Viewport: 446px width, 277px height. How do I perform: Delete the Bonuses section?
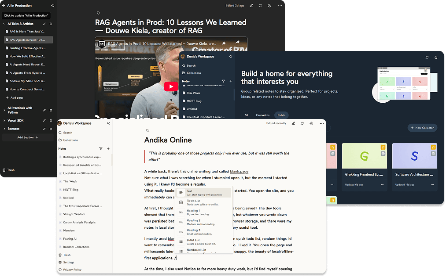pos(51,129)
